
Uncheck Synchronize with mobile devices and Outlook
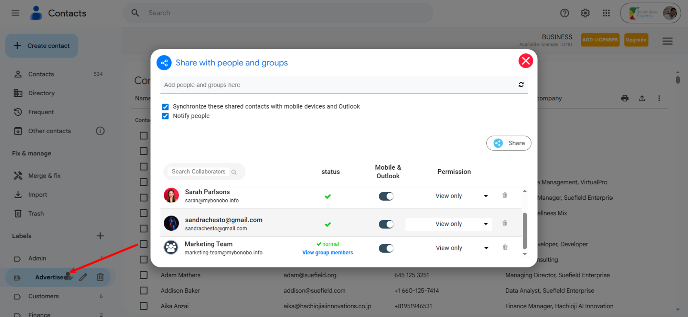pos(165,107)
